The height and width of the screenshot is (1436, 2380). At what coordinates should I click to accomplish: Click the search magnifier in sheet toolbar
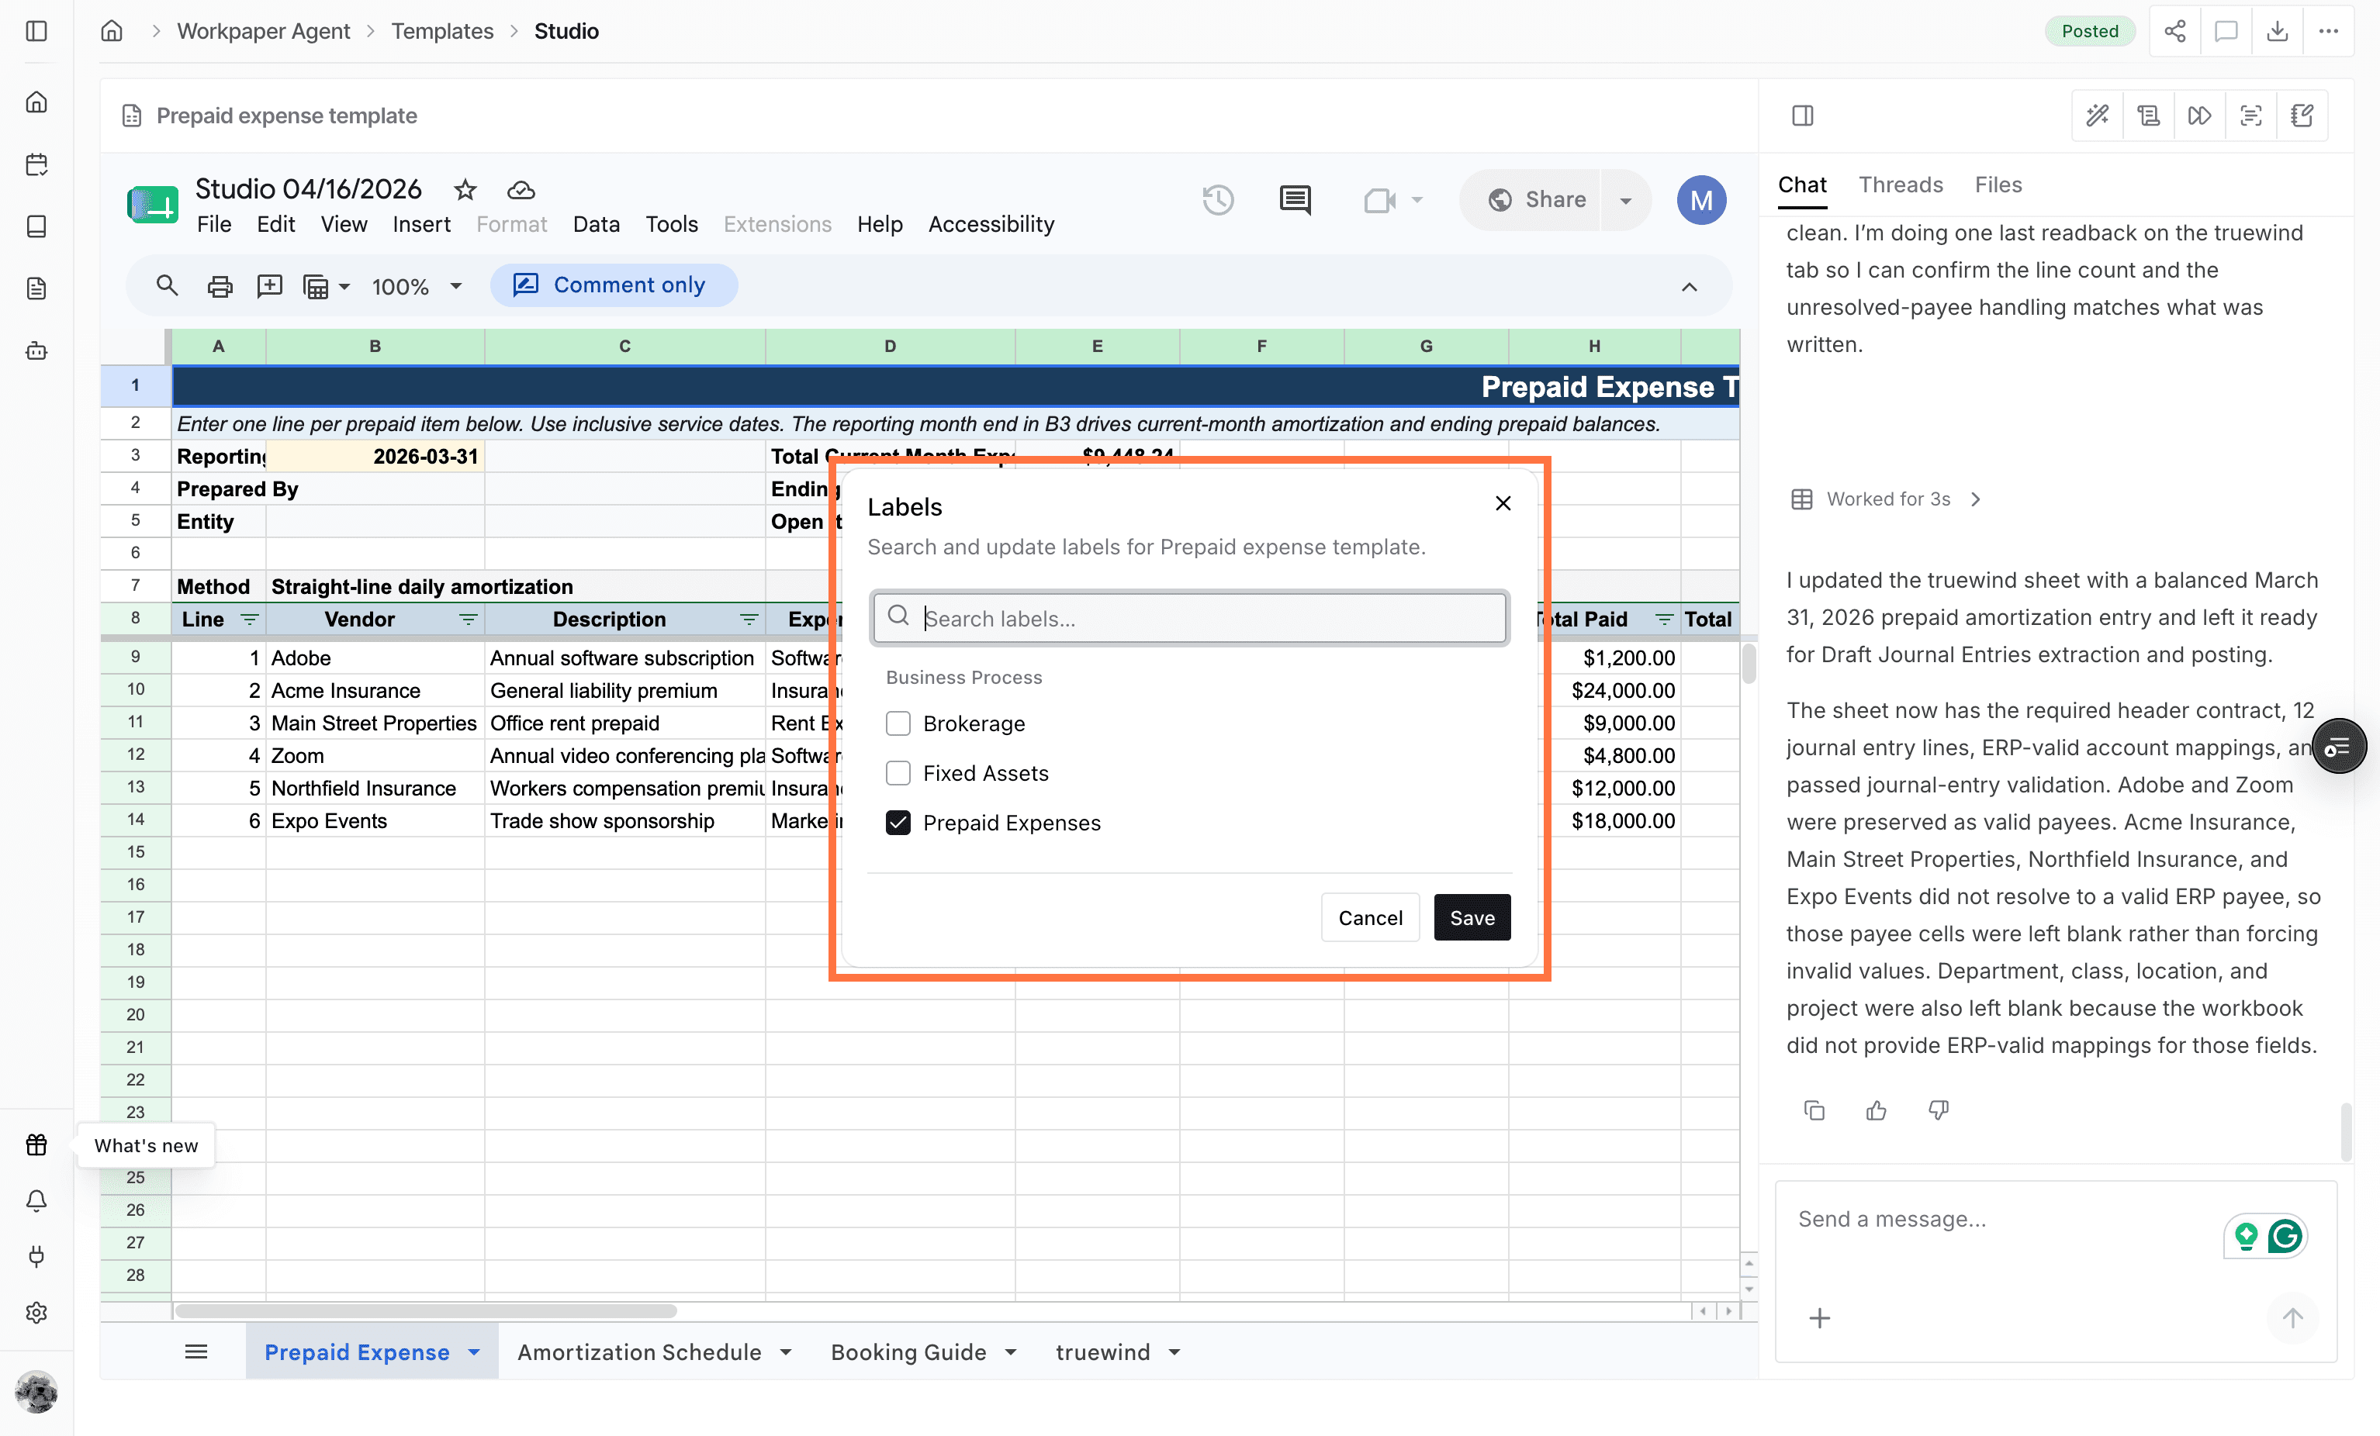[167, 286]
